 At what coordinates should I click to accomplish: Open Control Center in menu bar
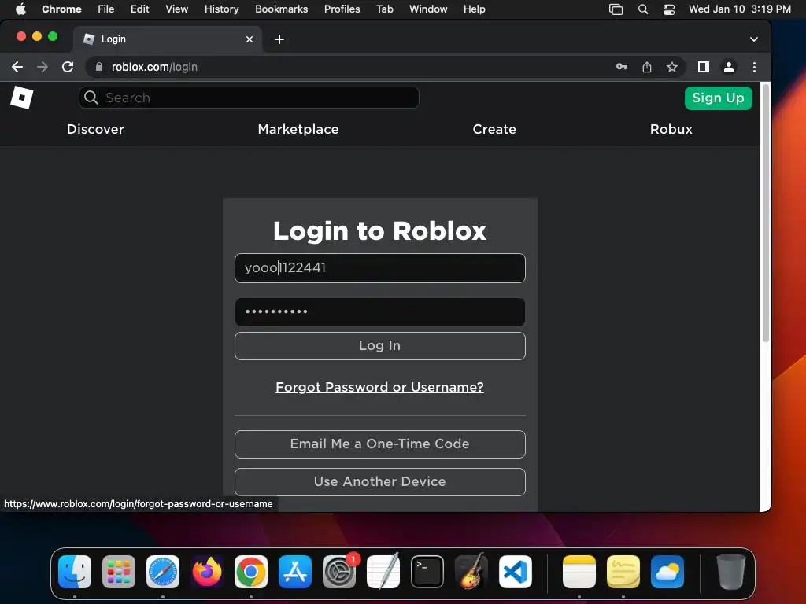click(x=669, y=9)
